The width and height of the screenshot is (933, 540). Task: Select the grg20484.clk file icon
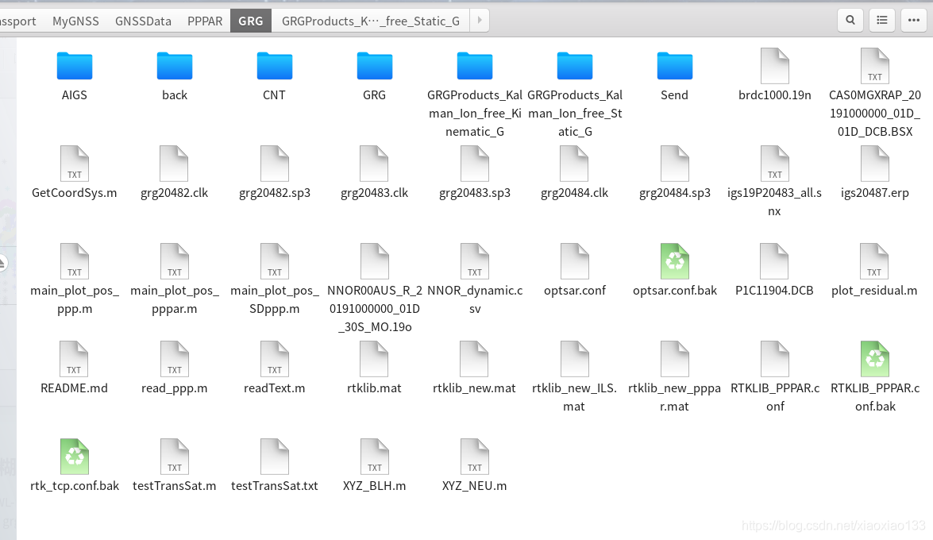pyautogui.click(x=575, y=164)
